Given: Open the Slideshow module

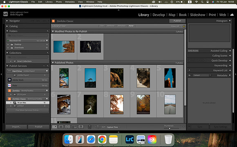Looking at the screenshot, I should (x=197, y=15).
